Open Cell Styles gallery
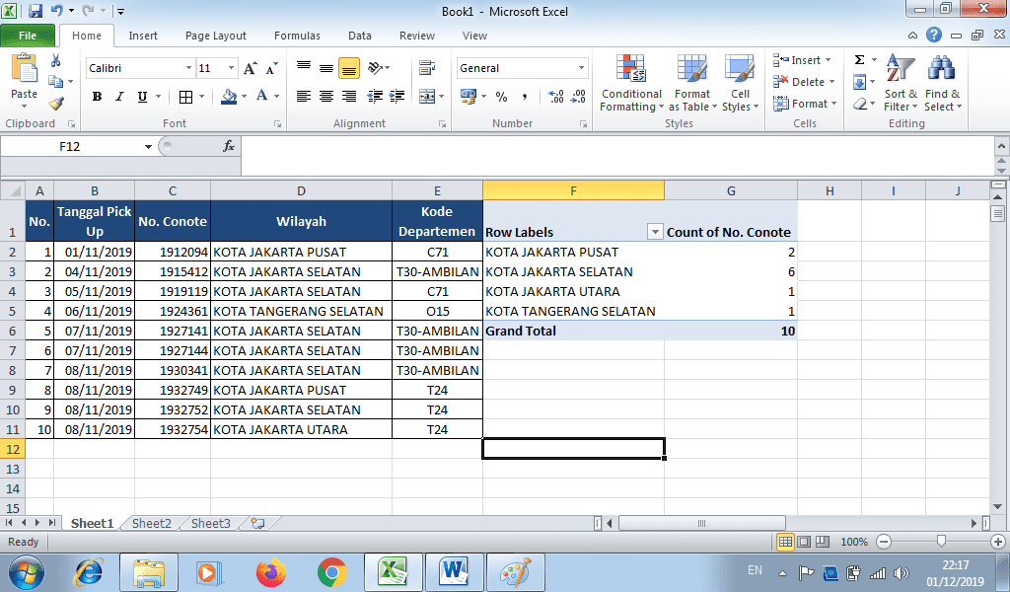This screenshot has height=592, width=1010. tap(740, 83)
